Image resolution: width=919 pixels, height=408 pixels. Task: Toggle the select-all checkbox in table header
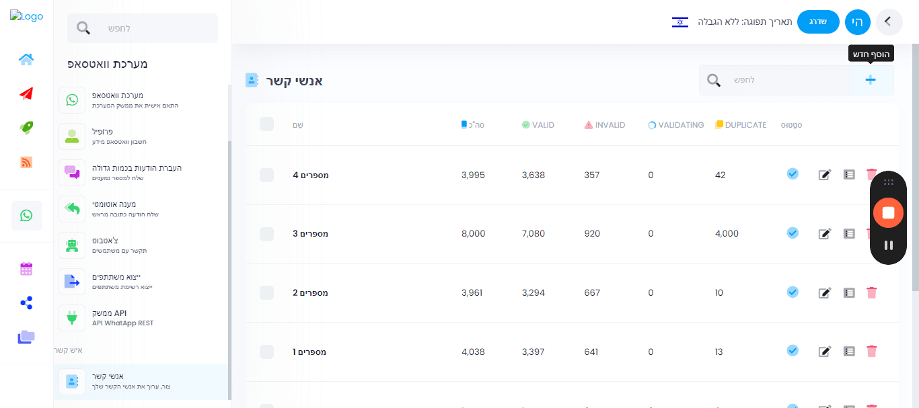pos(267,124)
